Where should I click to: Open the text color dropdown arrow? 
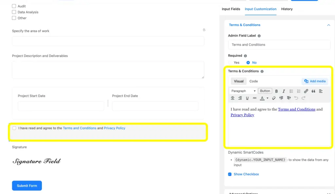(x=268, y=98)
